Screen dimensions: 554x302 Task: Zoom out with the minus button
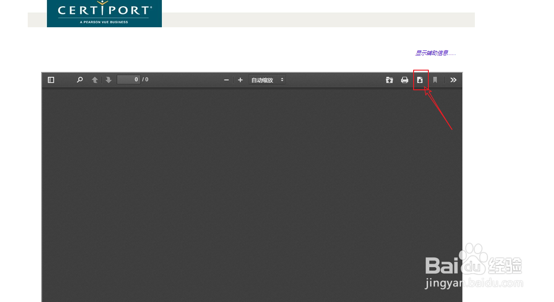coord(226,80)
